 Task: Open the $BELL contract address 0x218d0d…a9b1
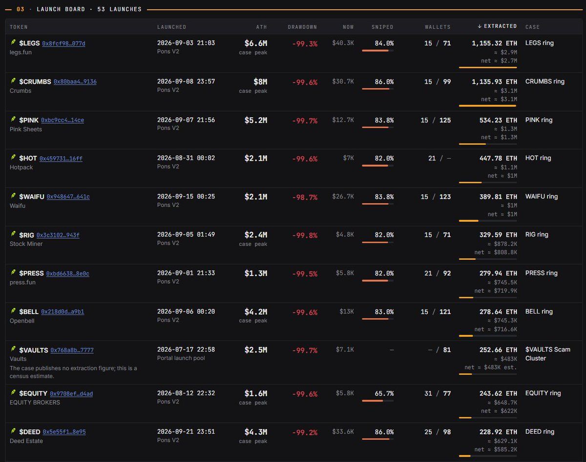pos(63,312)
